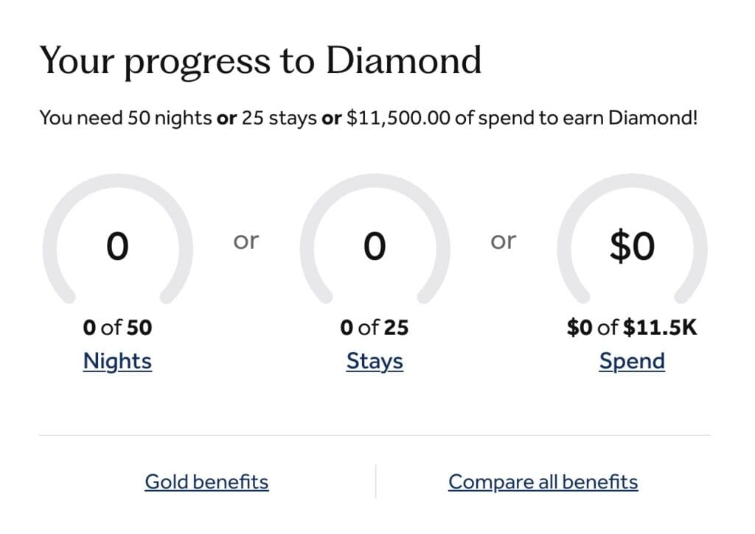Open the Spend link
This screenshot has width=755, height=534.
632,362
